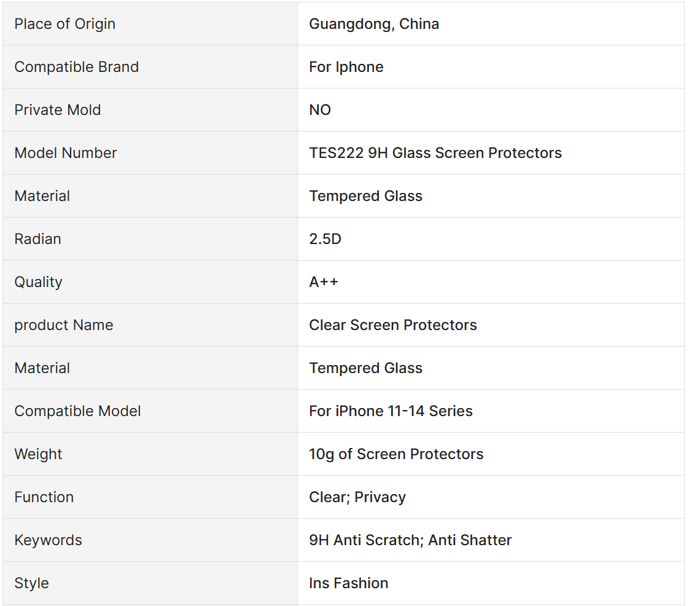Image resolution: width=689 pixels, height=606 pixels.
Task: Click the "10g of Screen Protectors" weight value
Action: [396, 454]
